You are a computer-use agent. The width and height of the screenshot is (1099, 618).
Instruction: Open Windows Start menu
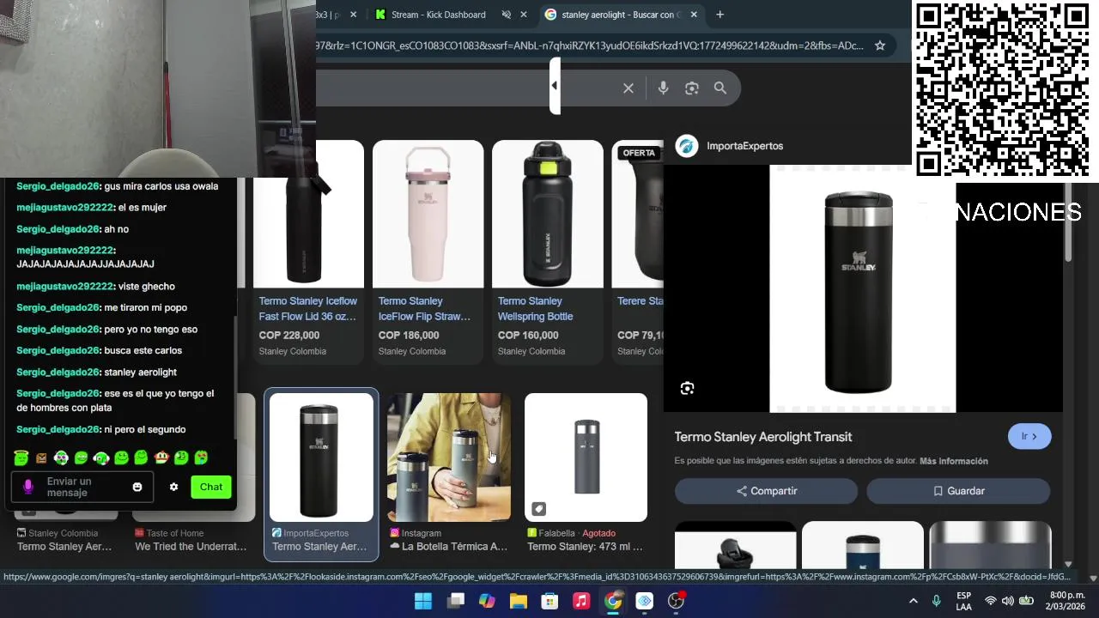(423, 601)
